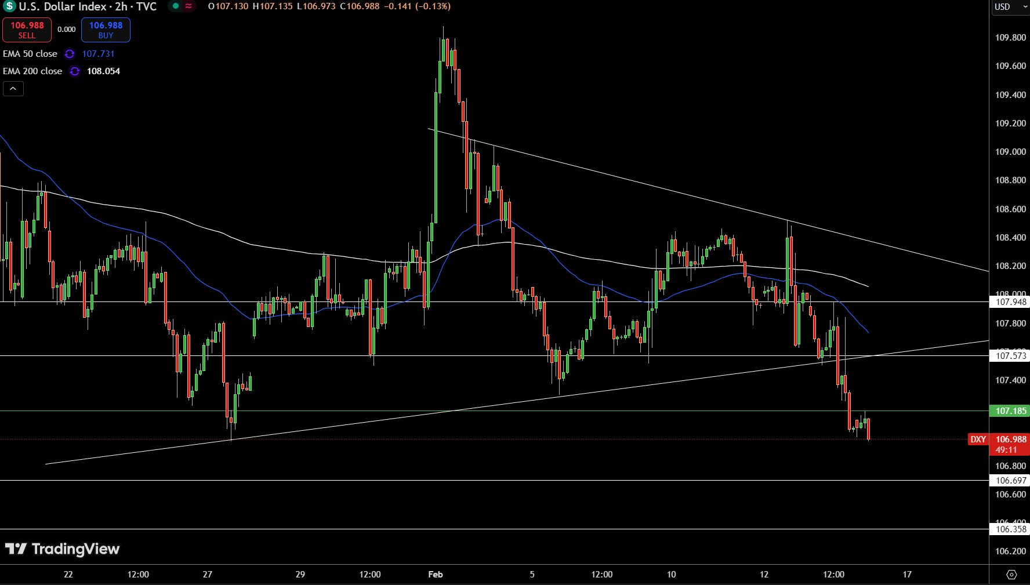Click the 106.988 SELL button
Viewport: 1030px width, 585px height.
click(27, 30)
